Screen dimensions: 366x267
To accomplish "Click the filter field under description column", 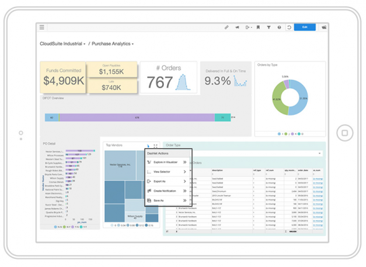I will 232,174.
